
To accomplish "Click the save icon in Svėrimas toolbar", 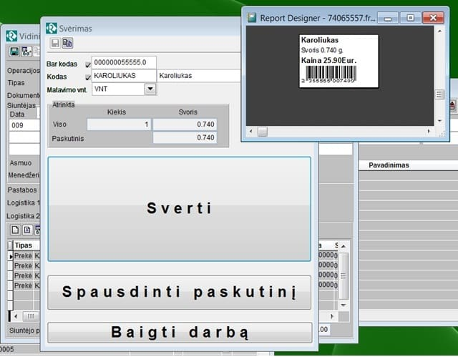I will click(55, 44).
